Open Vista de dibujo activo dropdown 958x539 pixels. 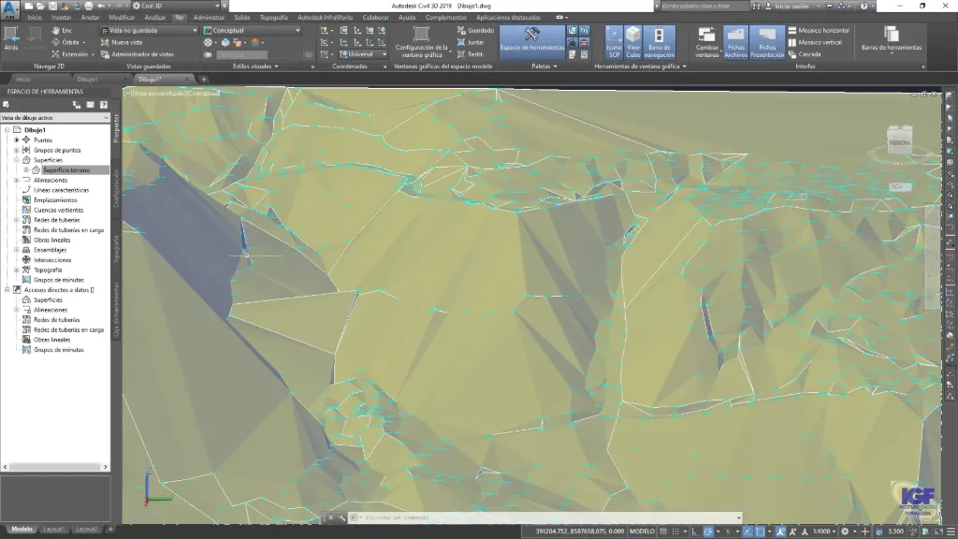tap(55, 117)
